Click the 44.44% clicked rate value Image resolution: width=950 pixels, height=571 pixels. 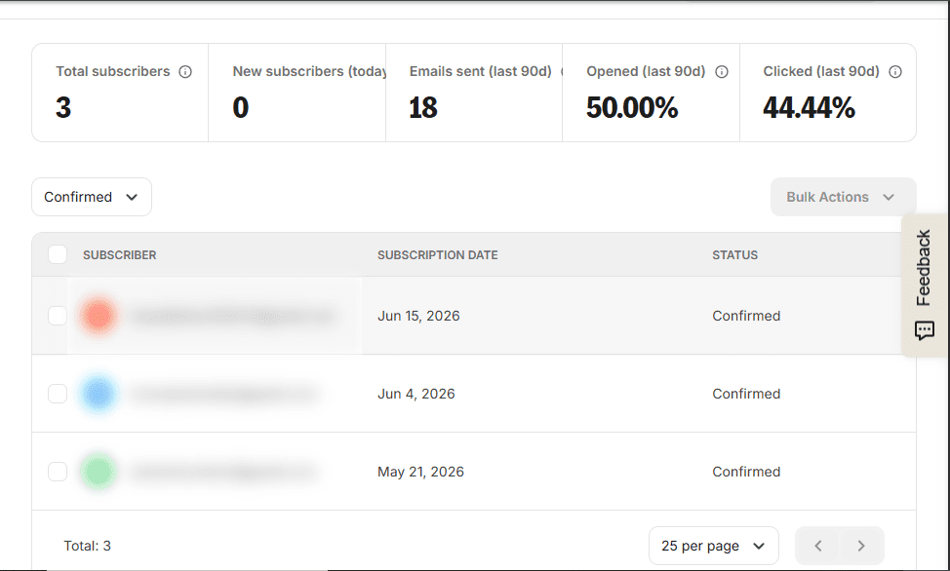click(x=809, y=108)
